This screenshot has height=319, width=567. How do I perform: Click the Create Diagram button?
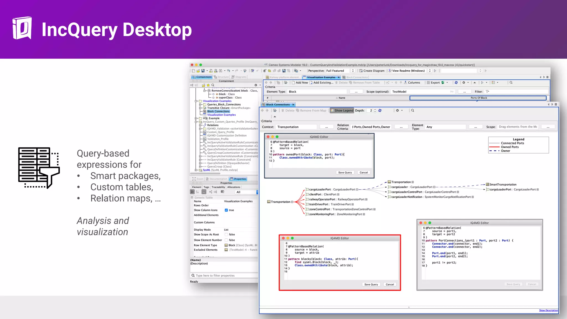pos(372,71)
